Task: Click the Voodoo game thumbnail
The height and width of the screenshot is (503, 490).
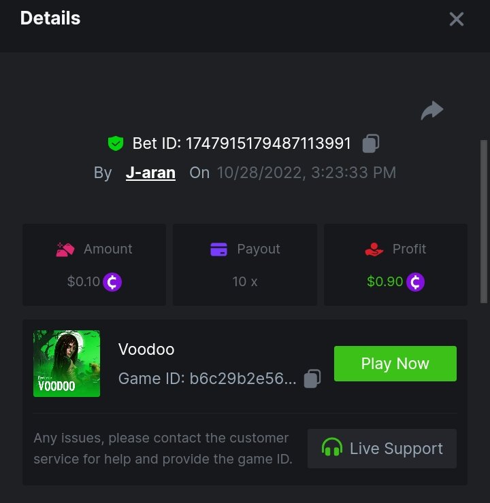Action: (x=67, y=364)
